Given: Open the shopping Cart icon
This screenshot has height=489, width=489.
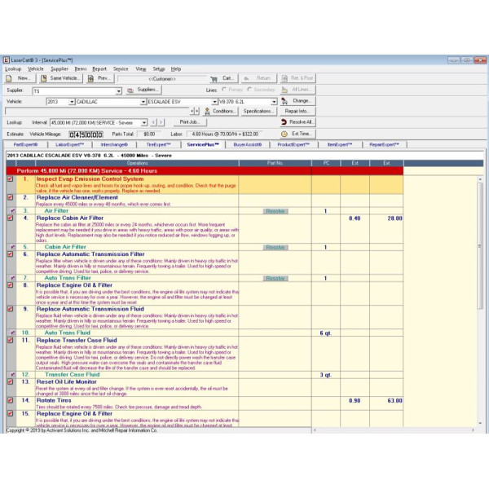Looking at the screenshot, I should tap(214, 79).
